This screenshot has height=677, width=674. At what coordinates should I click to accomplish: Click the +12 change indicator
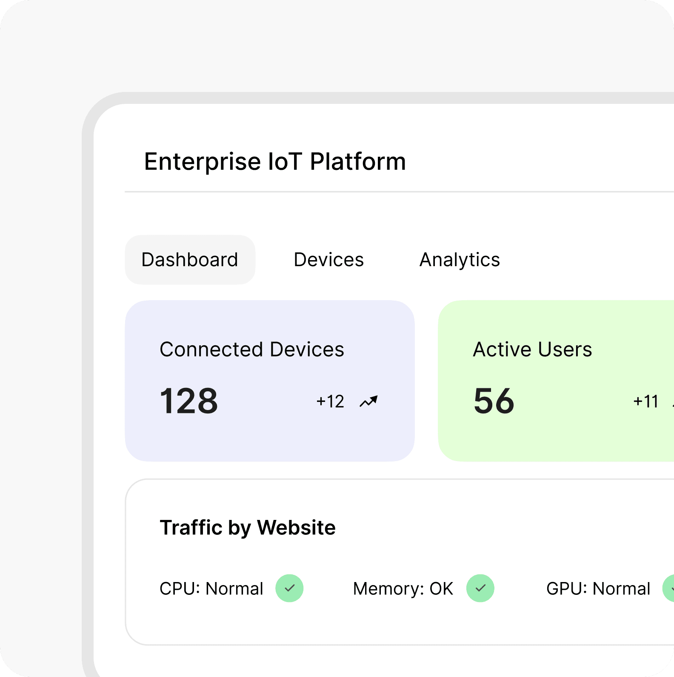(330, 402)
